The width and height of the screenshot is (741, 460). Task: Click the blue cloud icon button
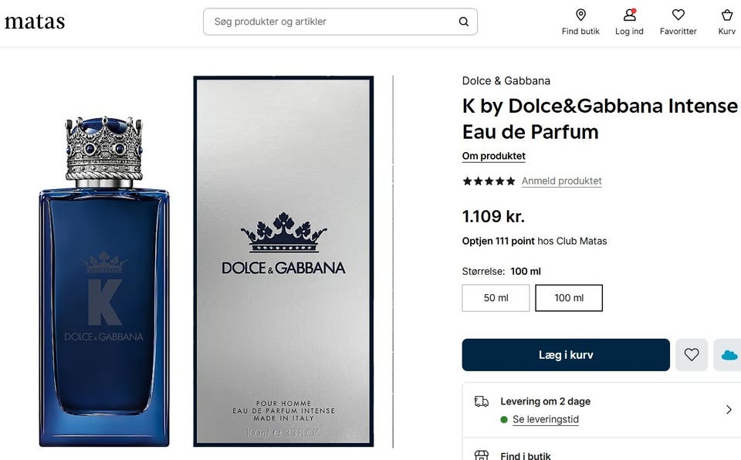click(x=729, y=355)
